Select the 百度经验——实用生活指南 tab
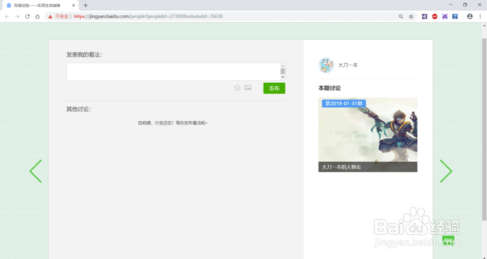Screen dimensions: 487x259 (40, 5)
